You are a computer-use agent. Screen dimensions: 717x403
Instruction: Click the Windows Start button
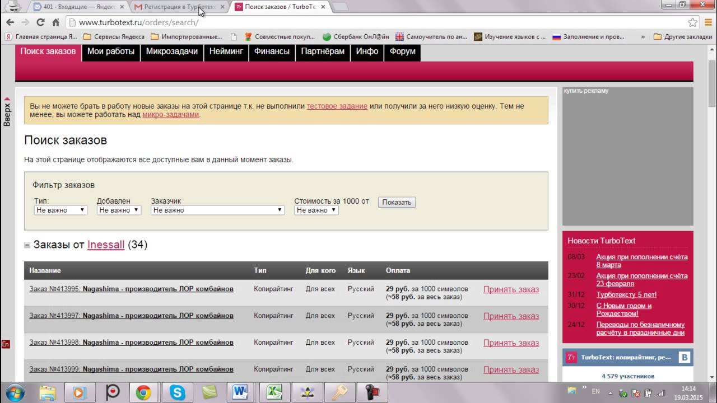[x=15, y=392]
